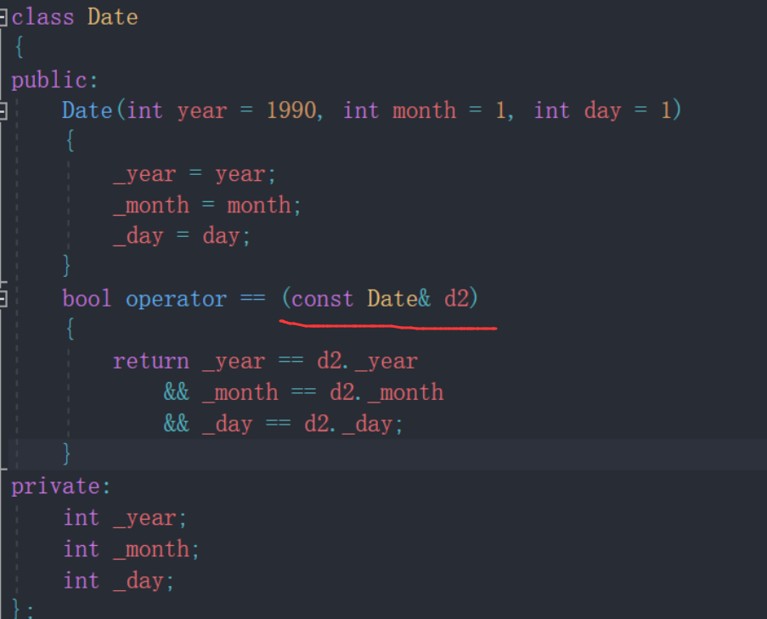
Task: Click the member declaration int _month;
Action: point(131,549)
